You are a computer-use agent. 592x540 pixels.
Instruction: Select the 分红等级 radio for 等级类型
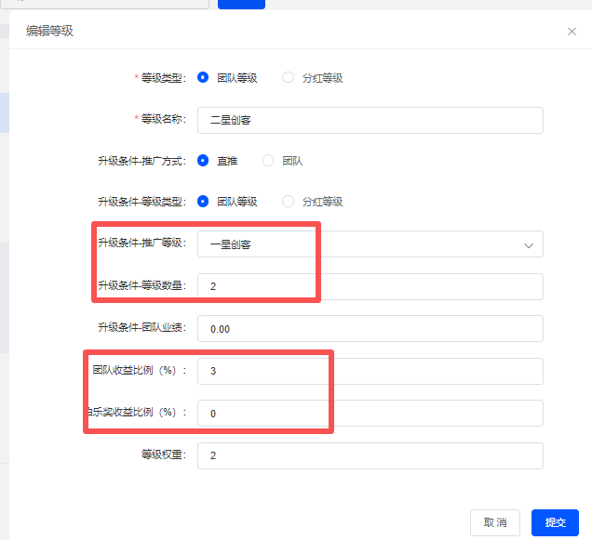pyautogui.click(x=288, y=78)
